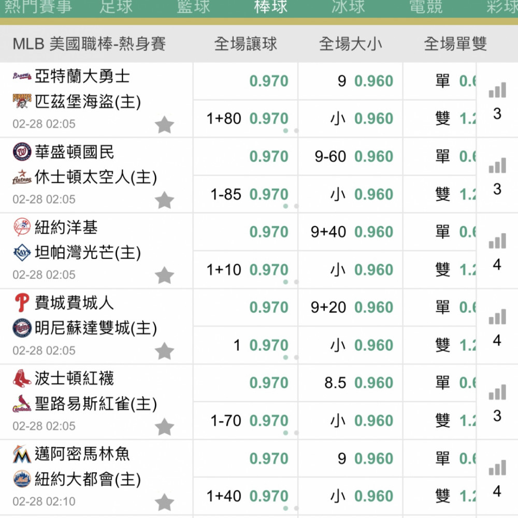Favorite the Red Sox vs Cardinals game star
518x518 pixels.
[x=164, y=426]
